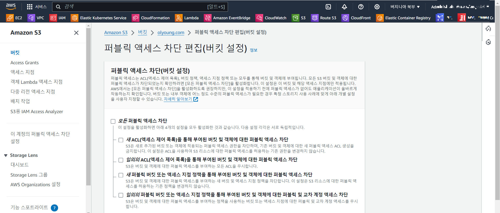Check 임의의 ACL 퍼블릭 액세스 차단 checkbox
The height and width of the screenshot is (213, 500).
click(121, 160)
